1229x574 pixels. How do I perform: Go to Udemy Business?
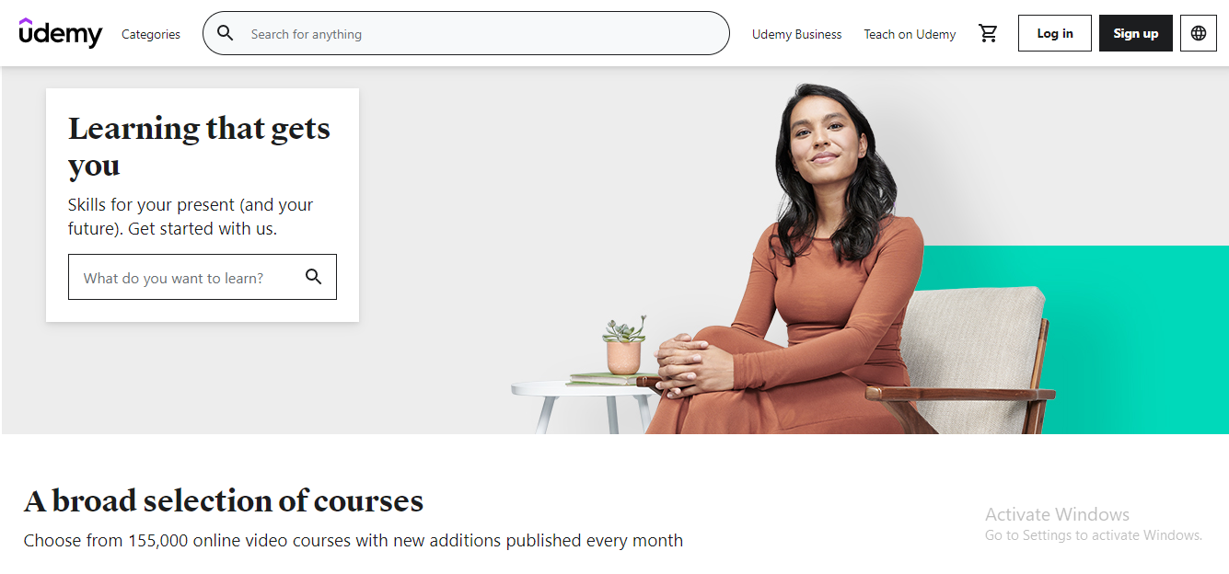796,34
